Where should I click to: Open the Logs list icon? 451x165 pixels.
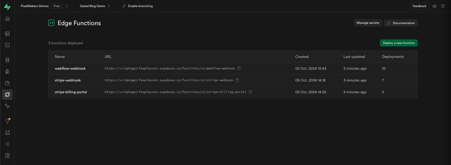(x=7, y=144)
